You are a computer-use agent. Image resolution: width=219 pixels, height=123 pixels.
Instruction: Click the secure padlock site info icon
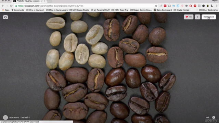coord(16,6)
